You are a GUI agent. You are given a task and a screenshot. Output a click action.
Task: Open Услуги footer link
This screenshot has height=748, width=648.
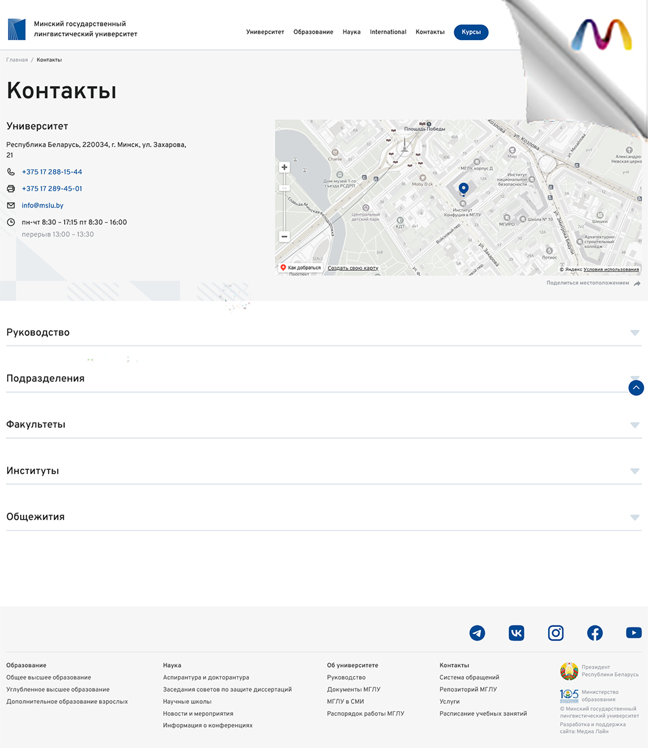pos(450,702)
